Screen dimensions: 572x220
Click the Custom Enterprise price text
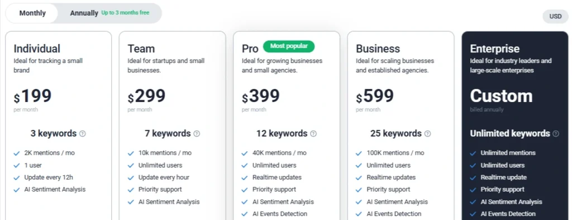coord(501,96)
